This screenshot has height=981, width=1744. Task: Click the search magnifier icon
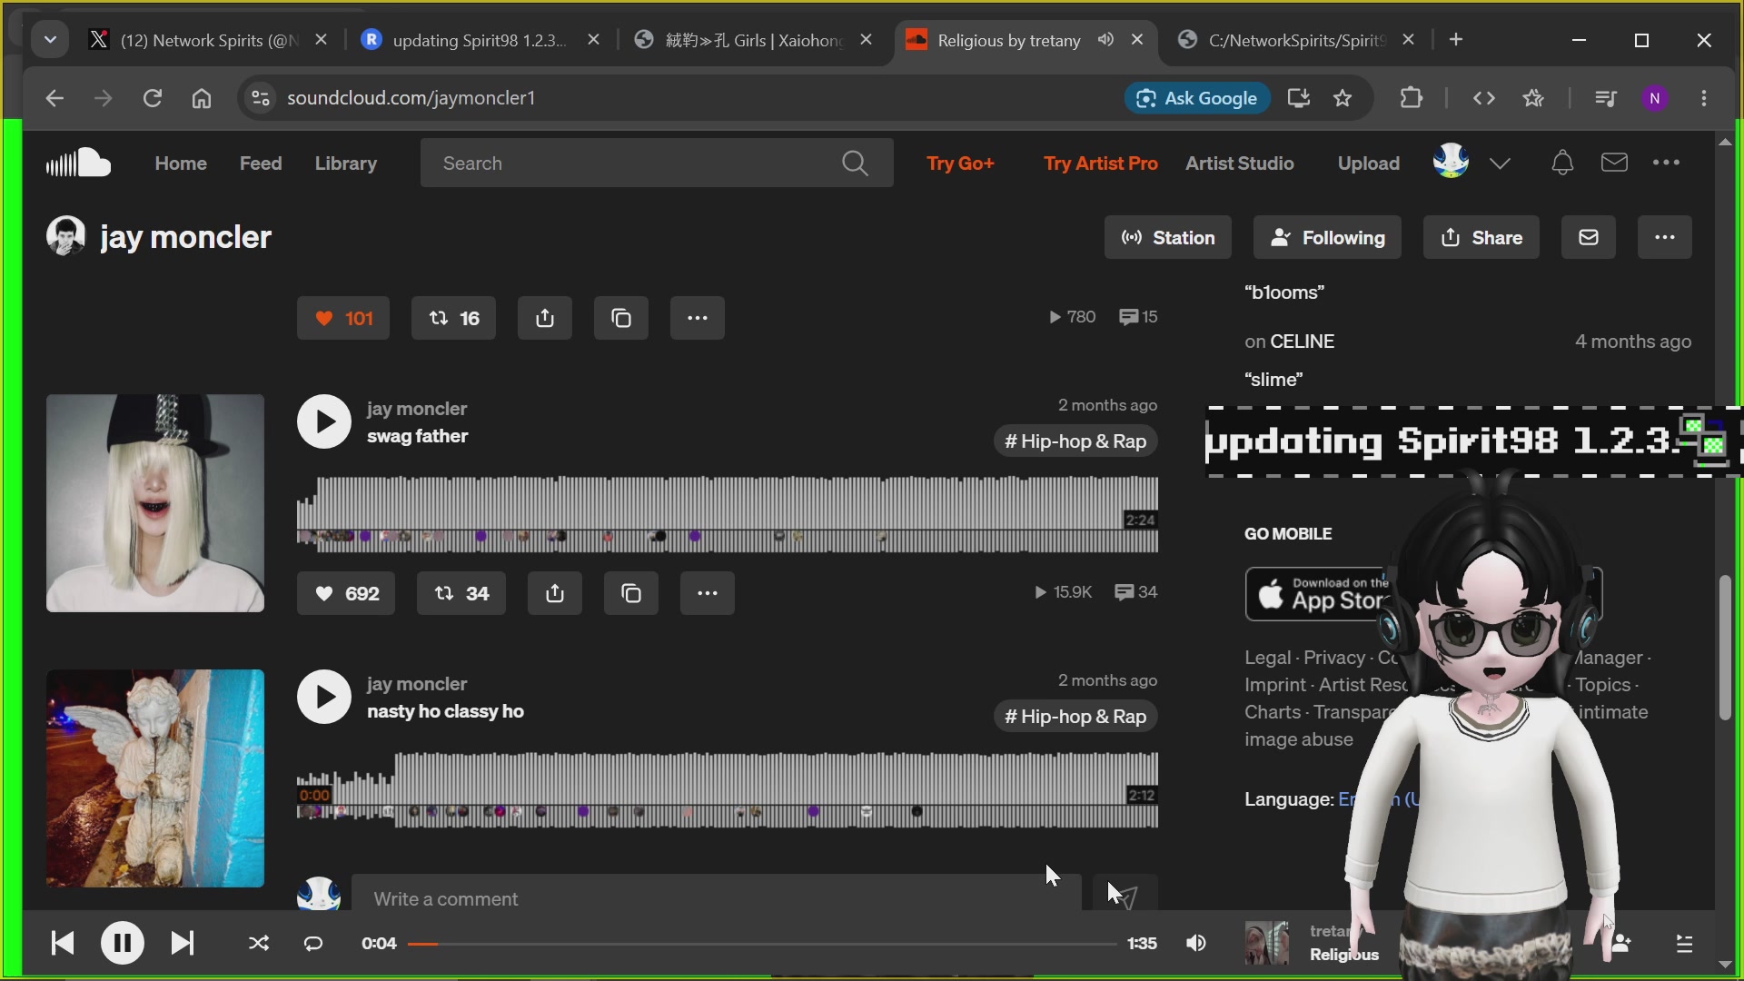[x=855, y=163]
